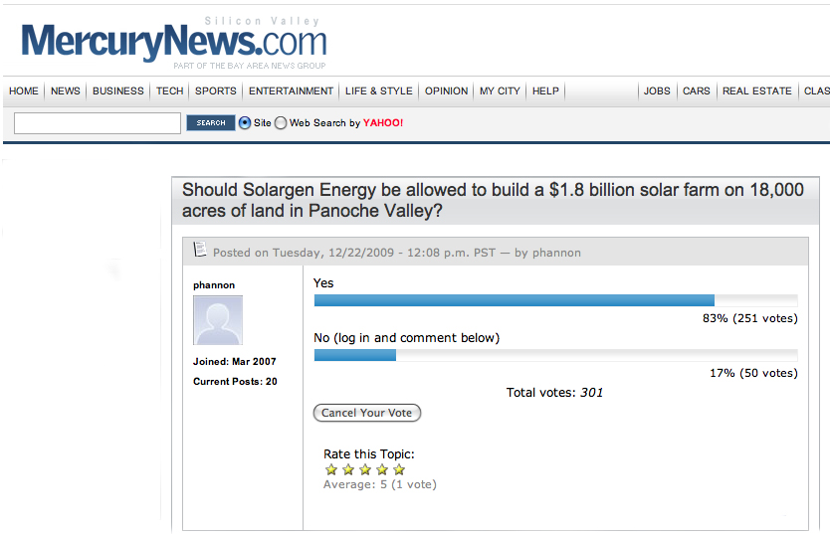The width and height of the screenshot is (830, 534).
Task: Go to the Sports section
Action: tap(216, 91)
